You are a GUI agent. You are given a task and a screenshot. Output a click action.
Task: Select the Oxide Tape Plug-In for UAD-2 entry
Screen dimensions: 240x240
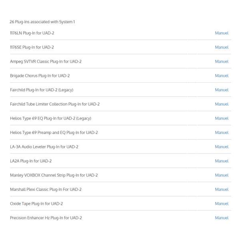coord(36,204)
